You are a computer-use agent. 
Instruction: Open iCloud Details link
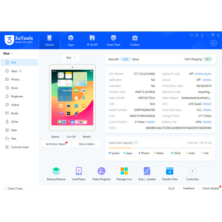coord(207,80)
